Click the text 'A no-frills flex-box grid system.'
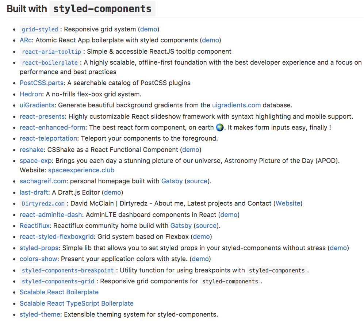 click(94, 94)
